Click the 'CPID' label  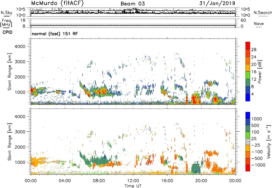pos(7,32)
